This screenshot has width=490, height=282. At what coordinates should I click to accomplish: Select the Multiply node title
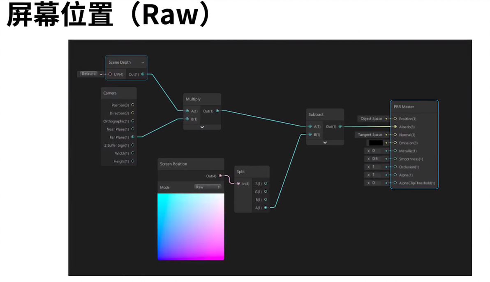pos(193,99)
